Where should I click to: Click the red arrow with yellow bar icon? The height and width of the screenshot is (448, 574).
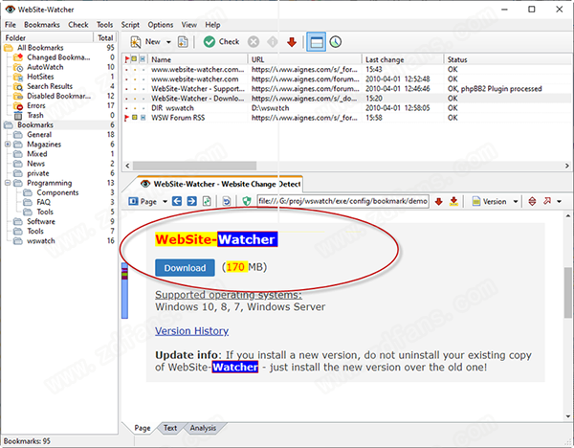click(453, 201)
